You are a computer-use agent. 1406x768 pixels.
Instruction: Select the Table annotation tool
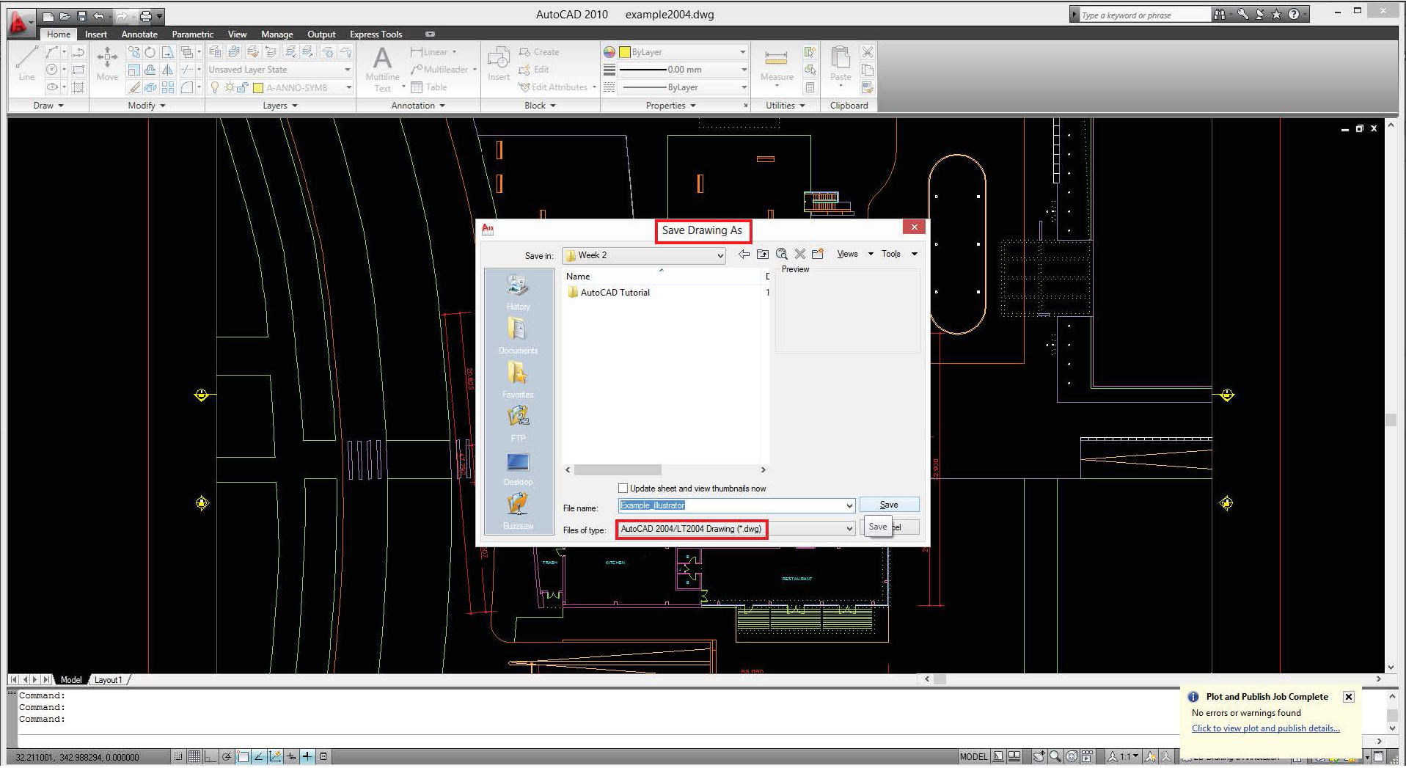[429, 87]
